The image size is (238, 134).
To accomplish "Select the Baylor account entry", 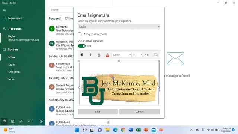I will (x=23, y=38).
